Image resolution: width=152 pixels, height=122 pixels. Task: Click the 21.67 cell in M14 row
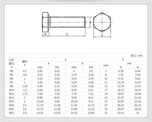click(121, 98)
